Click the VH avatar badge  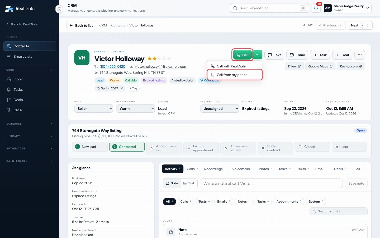82,58
